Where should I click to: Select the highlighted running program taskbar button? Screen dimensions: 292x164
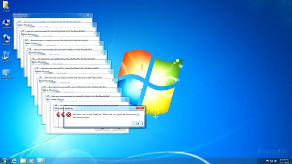[40, 161]
